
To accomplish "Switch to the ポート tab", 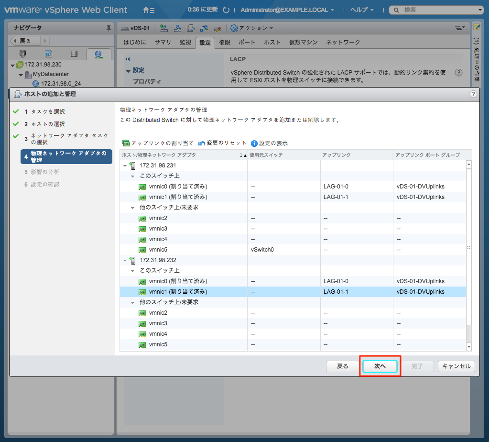I will point(247,42).
